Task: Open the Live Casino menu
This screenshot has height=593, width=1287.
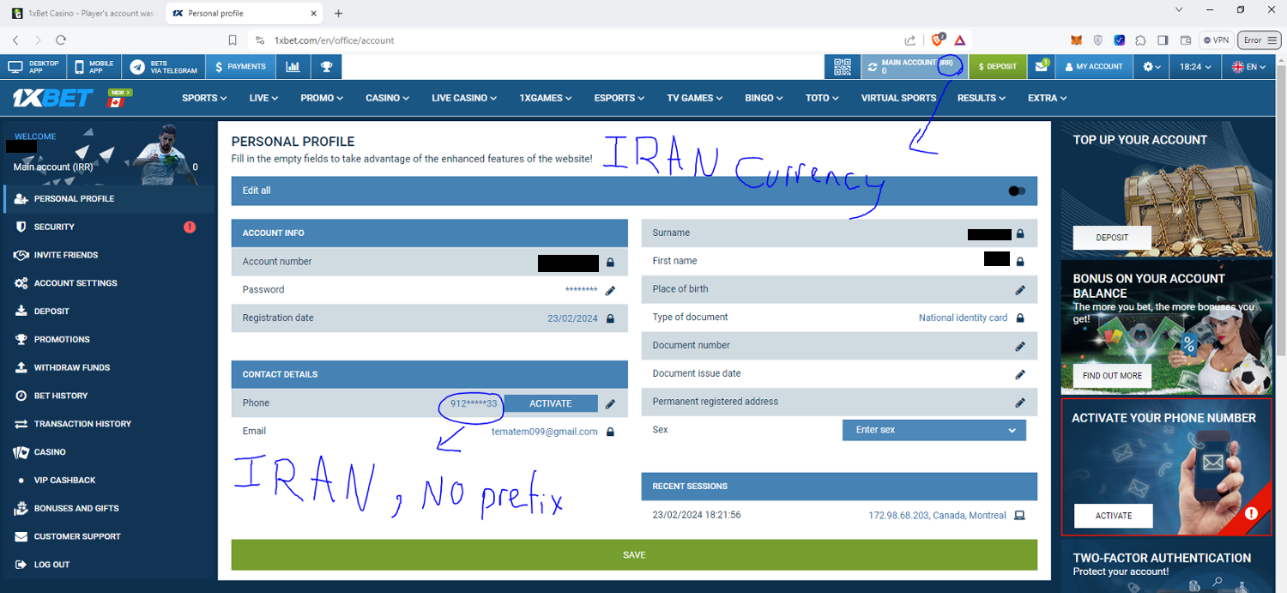Action: point(463,98)
